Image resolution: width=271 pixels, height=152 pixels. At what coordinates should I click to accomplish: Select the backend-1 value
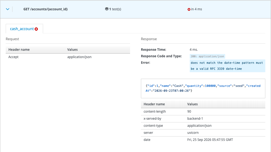[195, 119]
